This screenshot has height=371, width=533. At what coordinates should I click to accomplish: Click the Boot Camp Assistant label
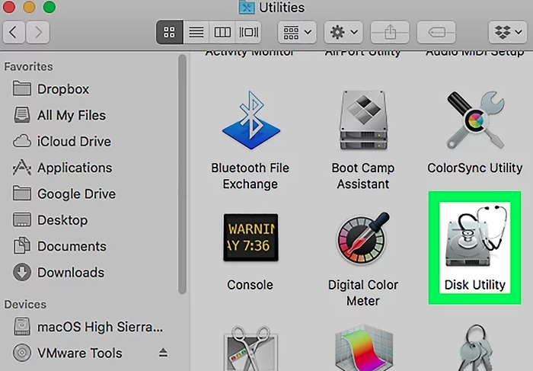click(363, 176)
